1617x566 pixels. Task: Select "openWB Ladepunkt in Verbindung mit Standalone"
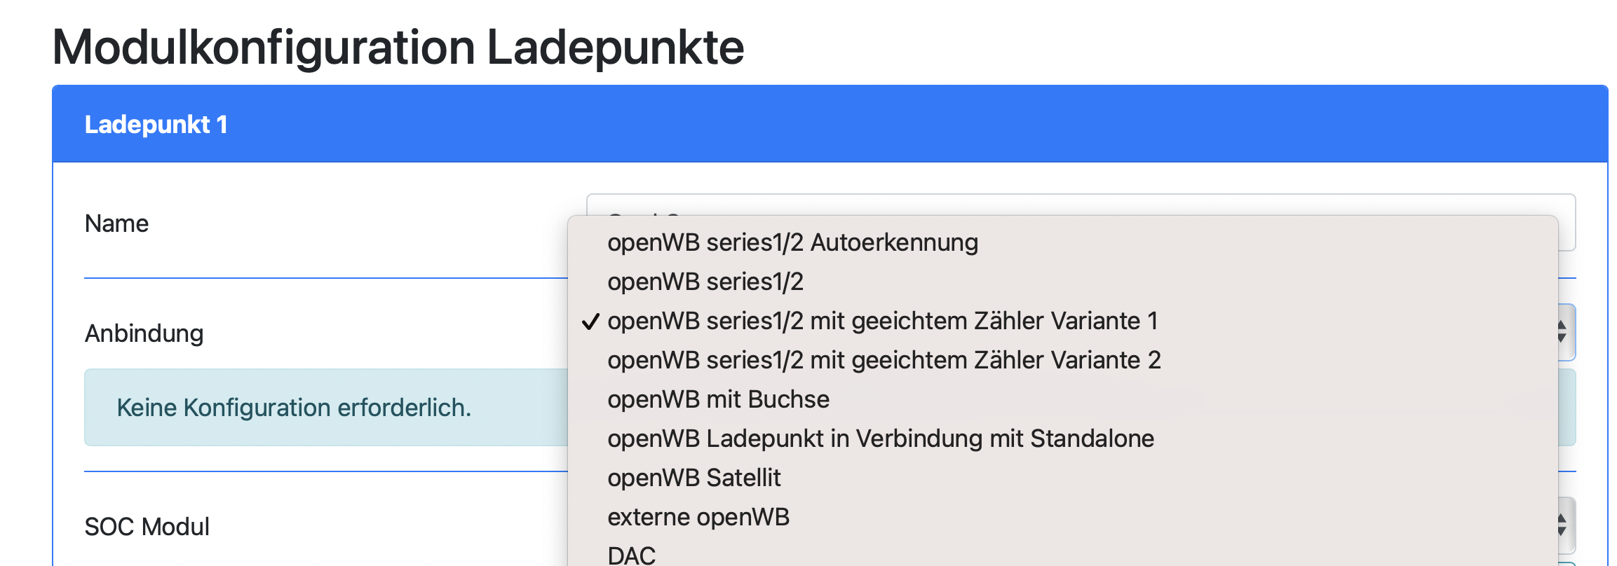click(881, 439)
